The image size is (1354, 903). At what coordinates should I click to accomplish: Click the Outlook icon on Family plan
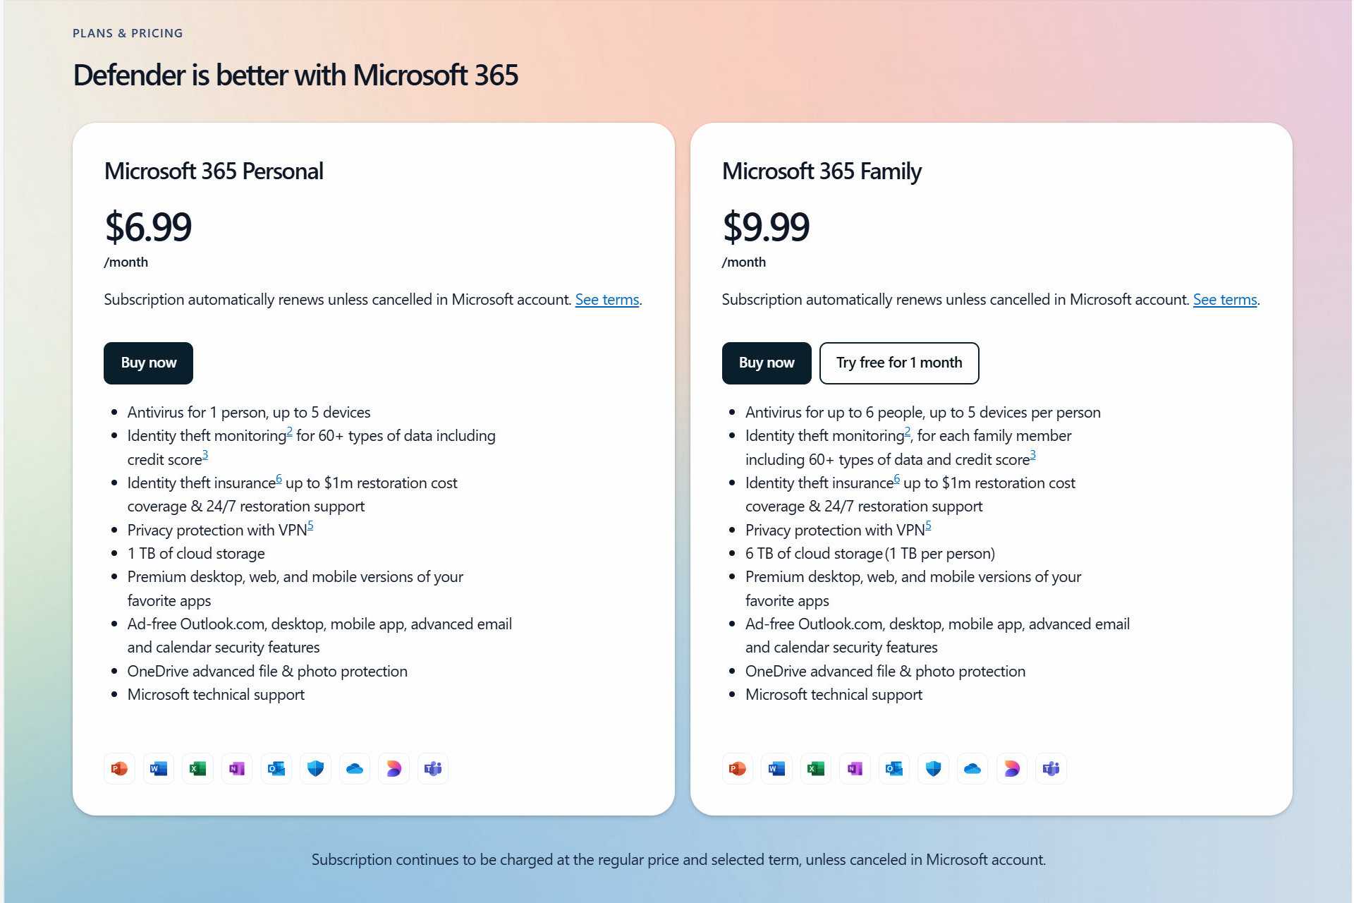[x=891, y=768]
